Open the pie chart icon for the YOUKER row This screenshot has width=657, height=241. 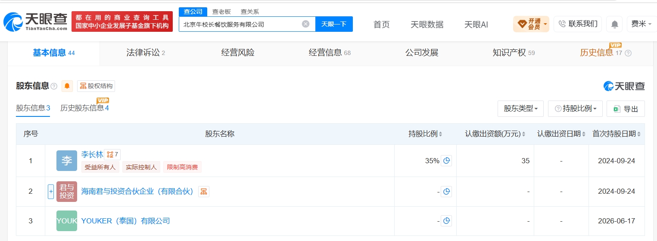(x=446, y=221)
